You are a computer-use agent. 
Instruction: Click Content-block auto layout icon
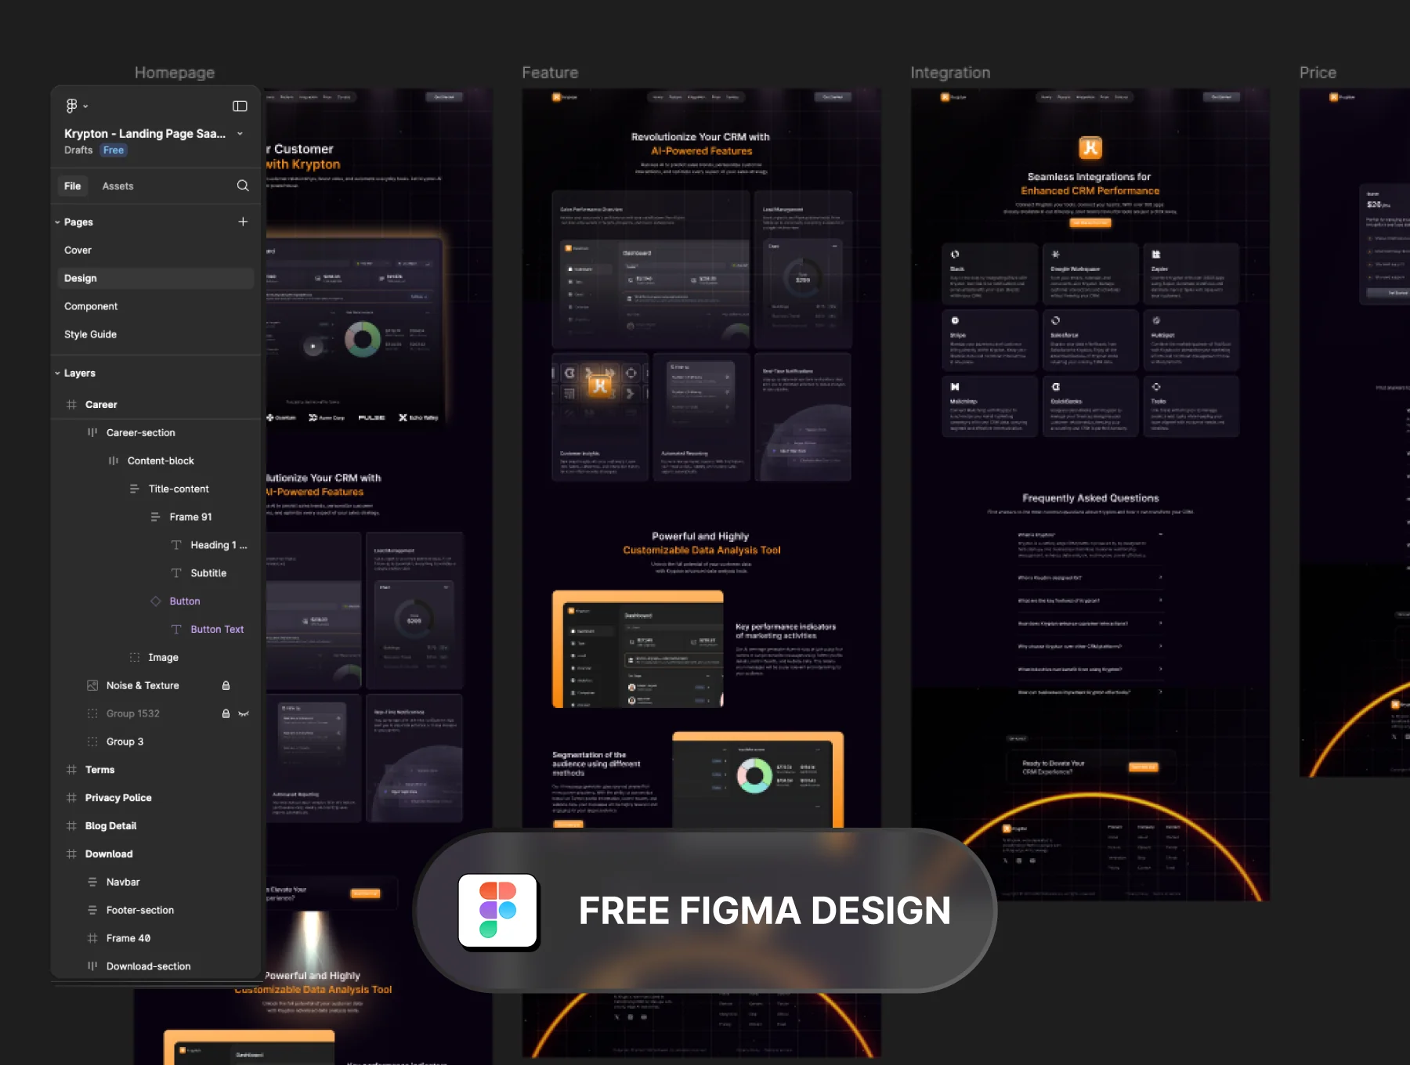(x=114, y=461)
